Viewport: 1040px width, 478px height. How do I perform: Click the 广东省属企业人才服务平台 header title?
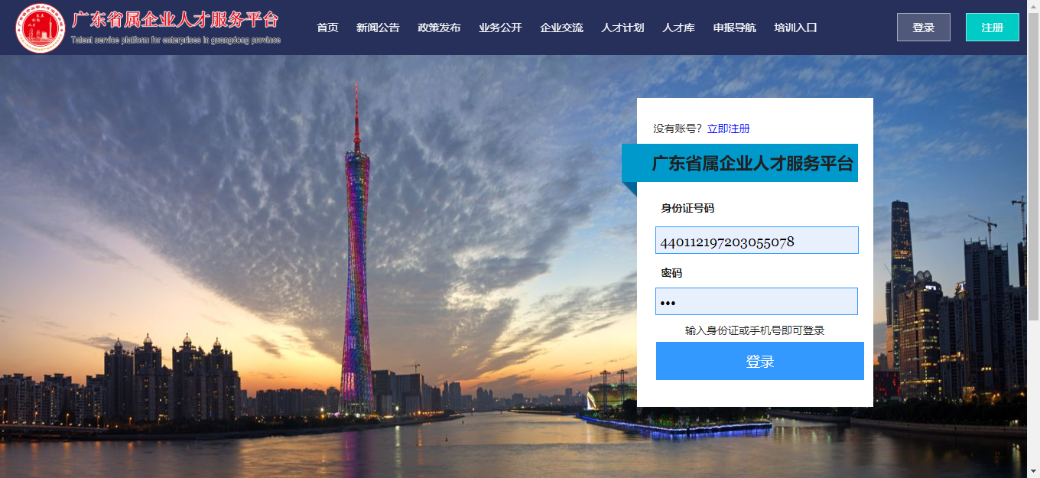point(176,20)
